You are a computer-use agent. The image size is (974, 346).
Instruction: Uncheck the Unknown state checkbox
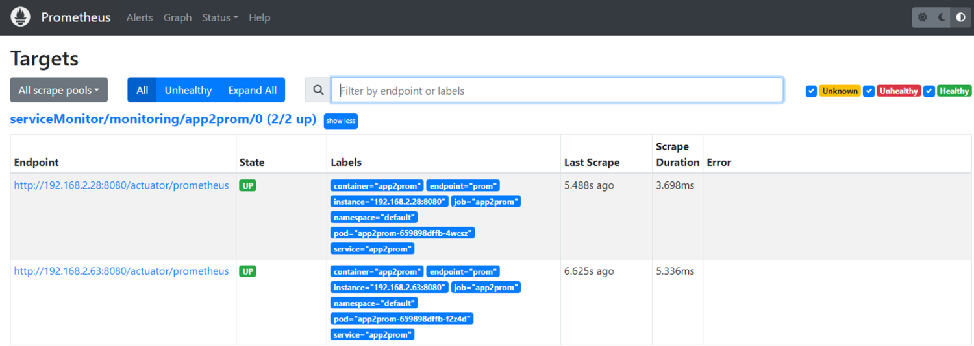[x=811, y=91]
